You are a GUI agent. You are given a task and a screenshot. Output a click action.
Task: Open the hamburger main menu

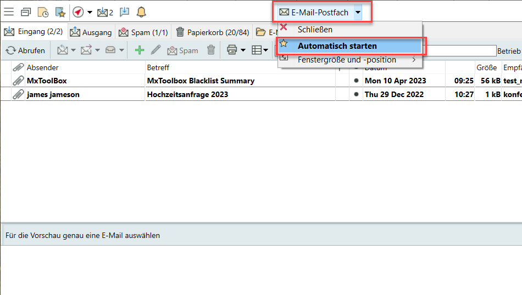click(9, 12)
